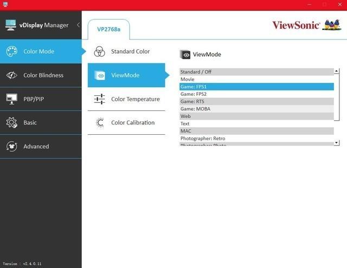Click the list scrollbar down arrow
Image resolution: width=347 pixels, height=268 pixels.
tap(336, 142)
